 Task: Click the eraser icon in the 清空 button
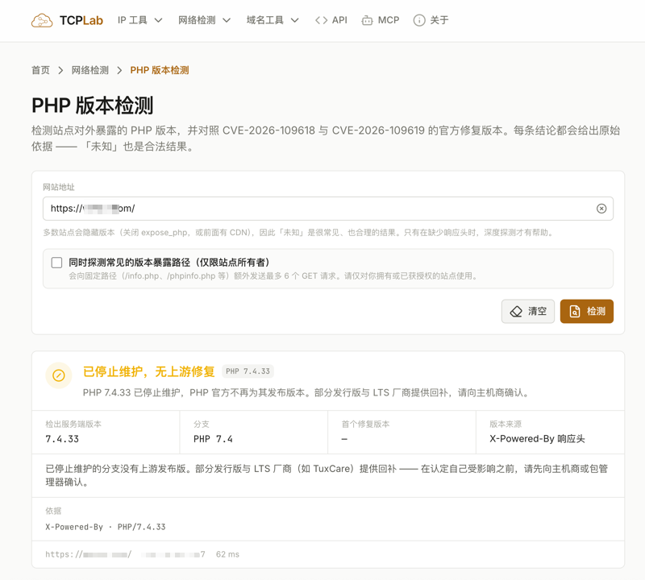516,311
